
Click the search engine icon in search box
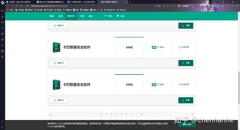179,6
